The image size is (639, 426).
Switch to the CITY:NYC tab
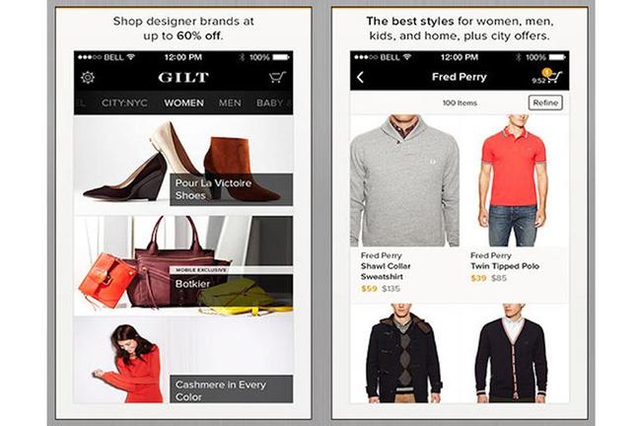tap(124, 103)
